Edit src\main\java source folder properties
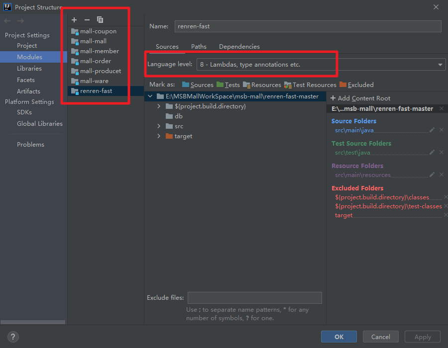Viewport: 448px width, 348px height. coord(432,130)
